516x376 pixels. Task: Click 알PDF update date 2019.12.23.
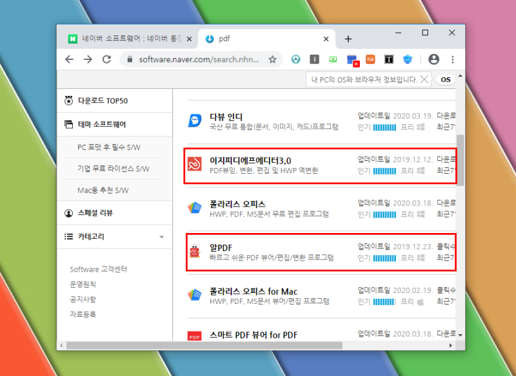click(413, 247)
